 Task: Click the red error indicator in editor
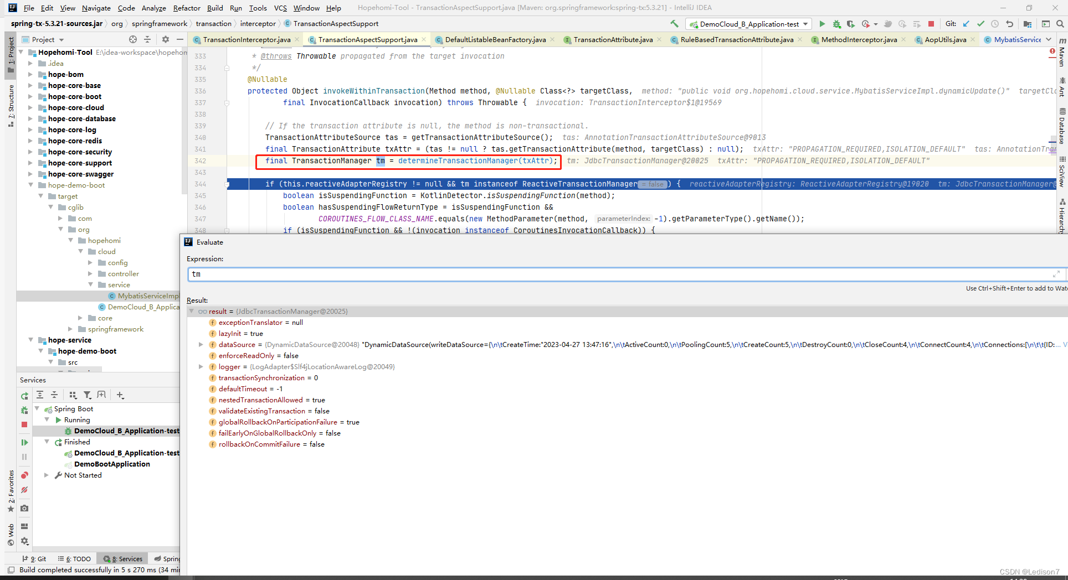[x=1052, y=51]
